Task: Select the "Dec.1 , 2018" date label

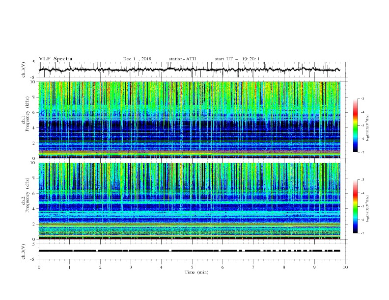Action: 137,59
